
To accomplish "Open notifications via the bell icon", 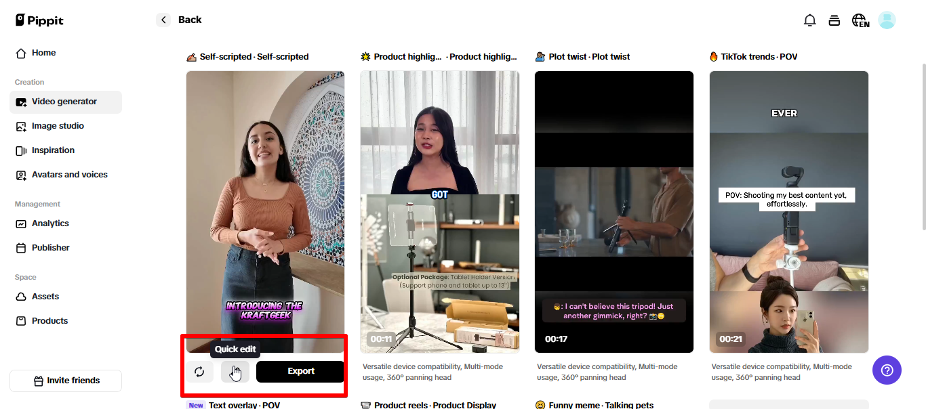I will 809,20.
